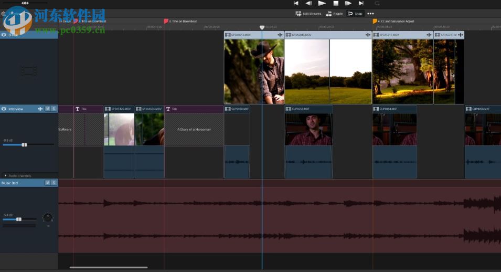The width and height of the screenshot is (501, 272).
Task: Hide the Interview track with its eye icon
Action: (4, 109)
